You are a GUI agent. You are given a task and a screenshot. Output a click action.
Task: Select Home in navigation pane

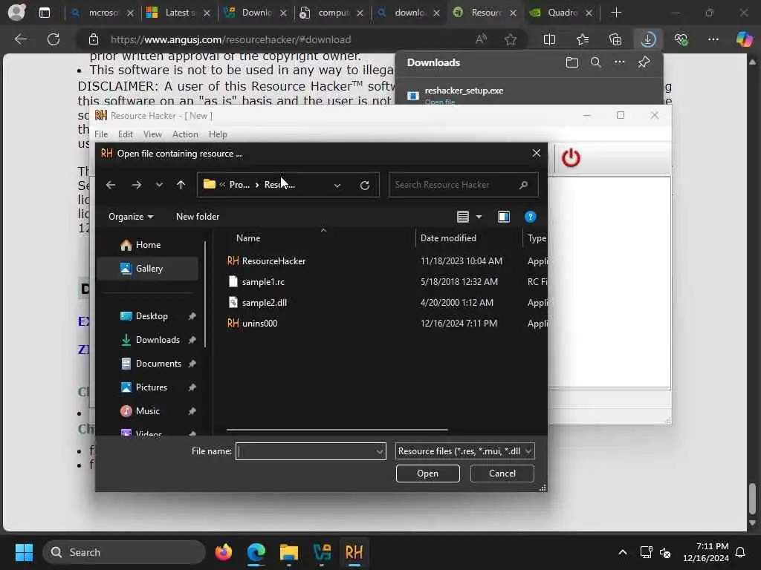(148, 245)
